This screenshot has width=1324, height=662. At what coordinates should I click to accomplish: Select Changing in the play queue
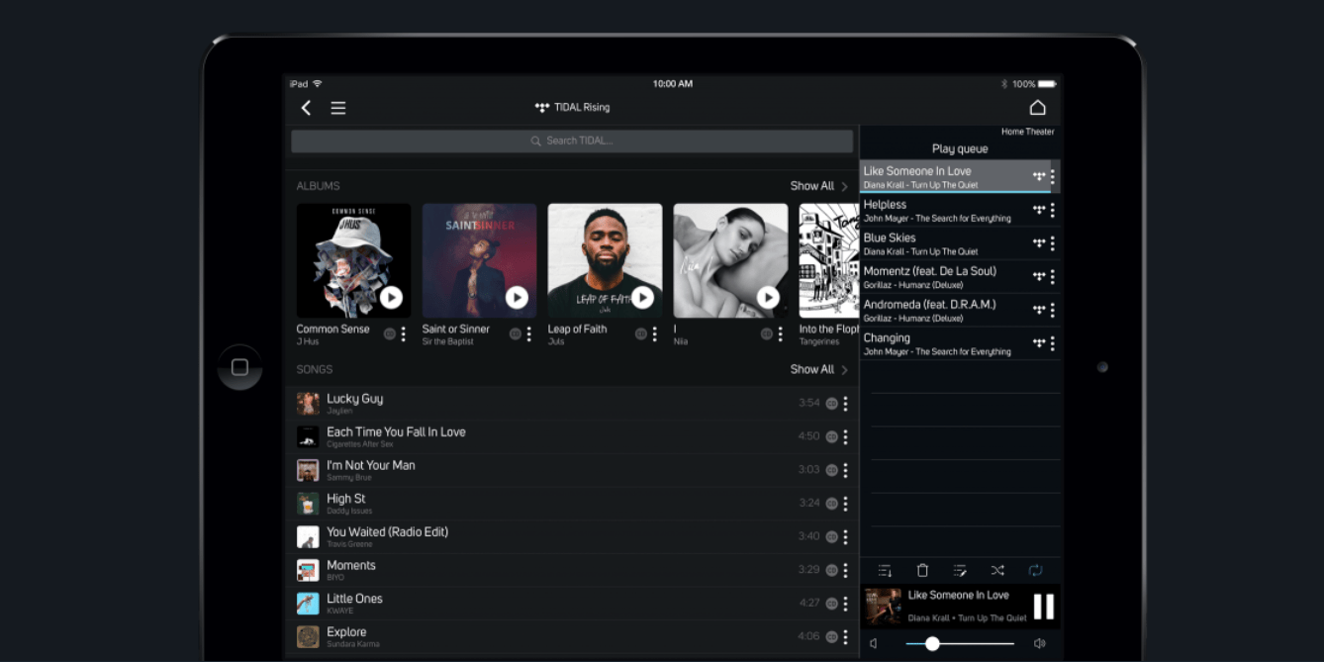960,343
